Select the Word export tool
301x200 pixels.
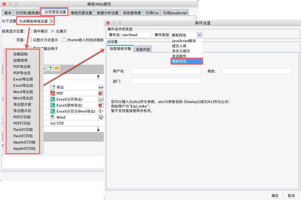point(74,117)
